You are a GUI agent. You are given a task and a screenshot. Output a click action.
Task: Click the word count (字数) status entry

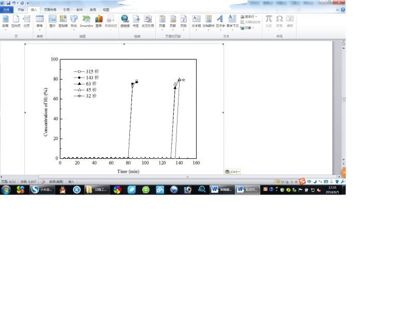click(28, 182)
